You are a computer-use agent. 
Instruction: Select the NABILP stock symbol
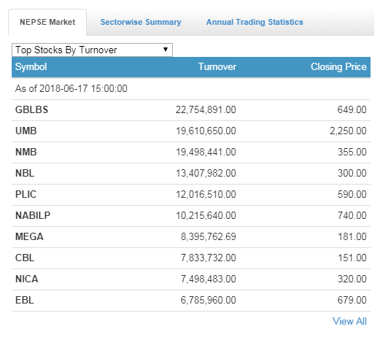pos(33,215)
